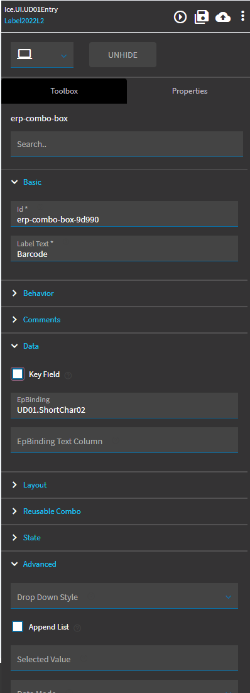Toggle the Key Field checkbox
The image size is (250, 693).
[x=18, y=374]
